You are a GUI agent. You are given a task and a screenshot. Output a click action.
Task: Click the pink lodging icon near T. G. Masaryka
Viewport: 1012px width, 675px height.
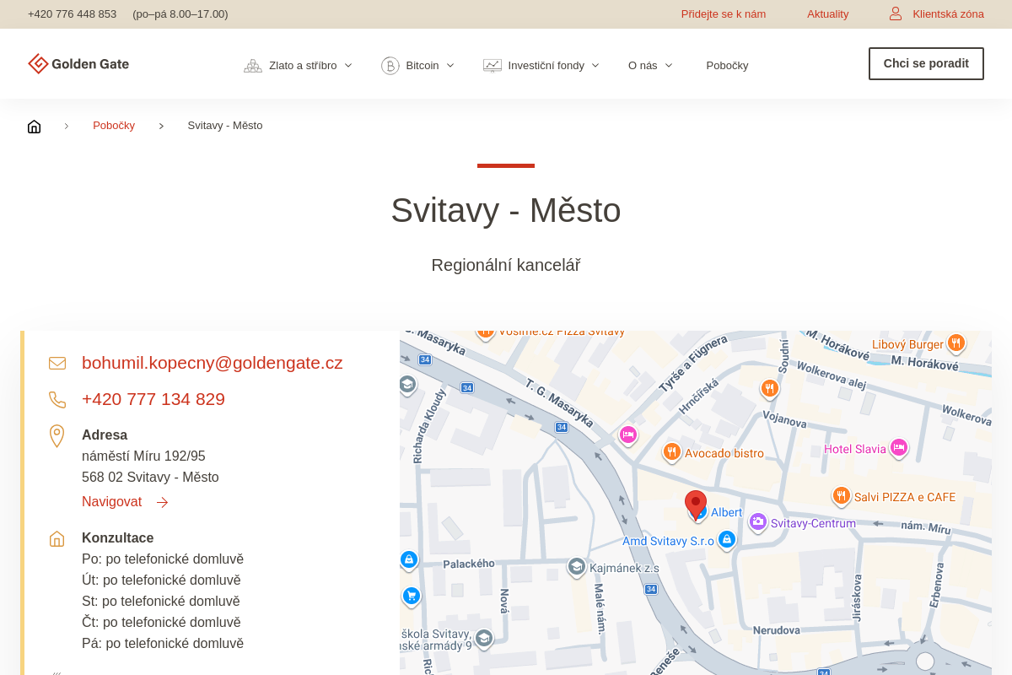tap(627, 435)
